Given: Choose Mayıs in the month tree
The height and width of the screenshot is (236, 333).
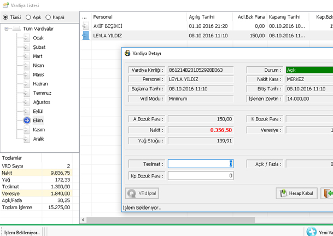Looking at the screenshot, I should [x=38, y=74].
